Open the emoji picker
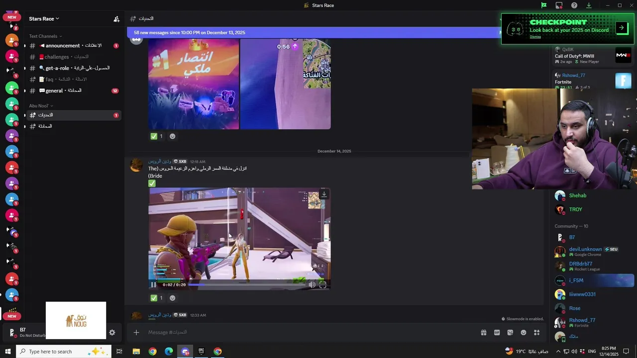 pos(524,333)
